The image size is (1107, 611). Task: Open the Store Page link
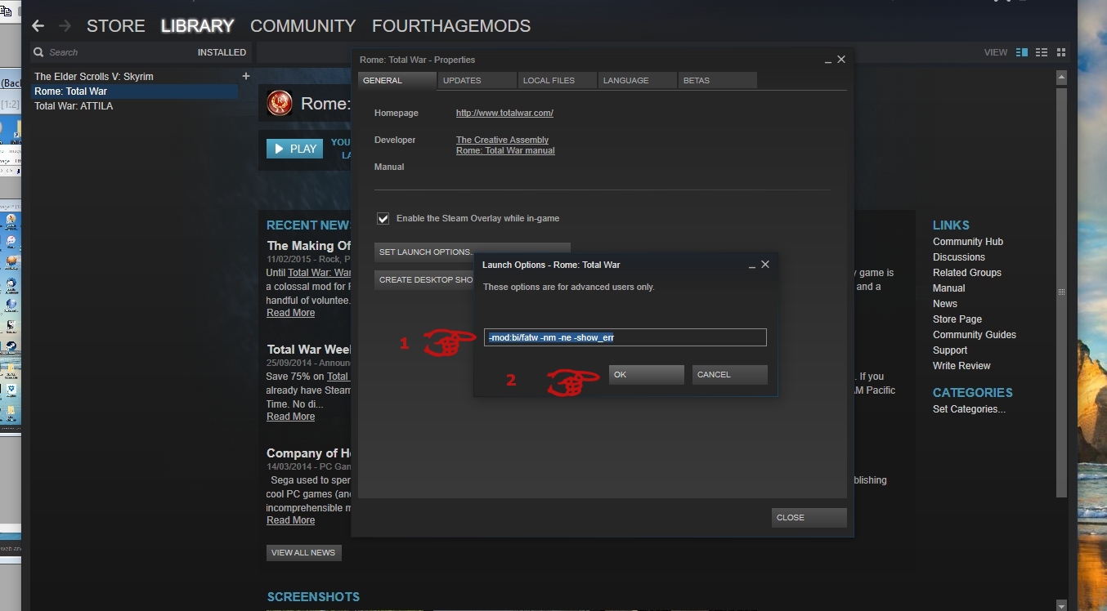coord(957,319)
